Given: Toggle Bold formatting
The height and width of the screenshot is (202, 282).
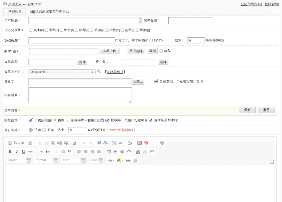Looking at the screenshot, I should [x=10, y=152].
